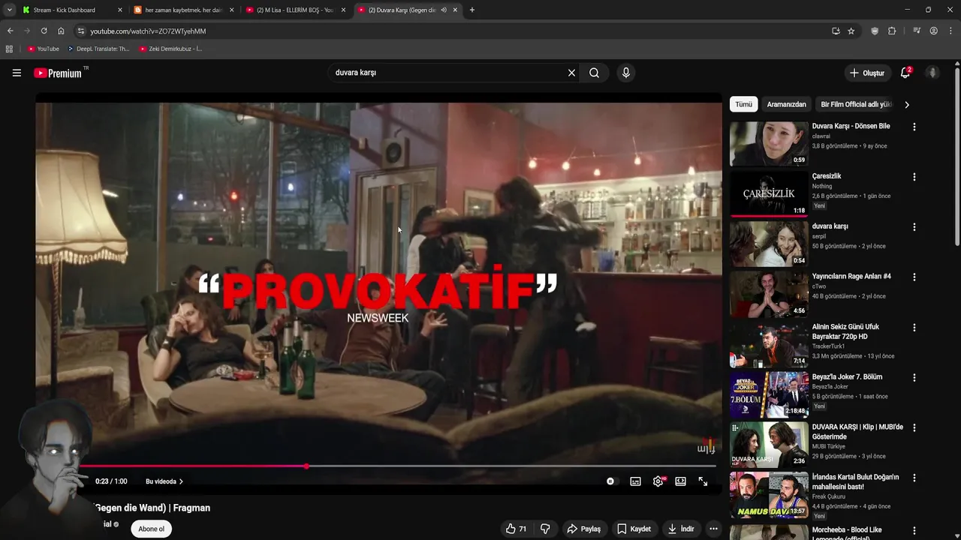Download video with 'İndir' button
Viewport: 961px width, 540px height.
coord(681,529)
